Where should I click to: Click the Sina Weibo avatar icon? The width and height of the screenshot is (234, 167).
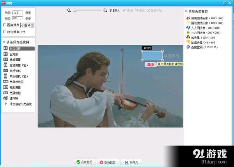pyautogui.click(x=188, y=18)
